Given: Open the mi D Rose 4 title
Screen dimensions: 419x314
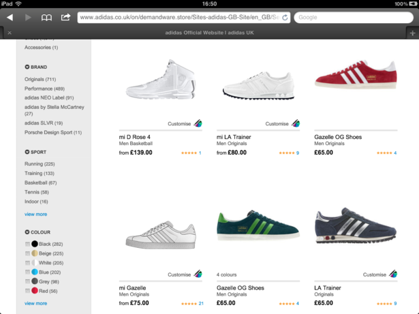Looking at the screenshot, I should [135, 137].
